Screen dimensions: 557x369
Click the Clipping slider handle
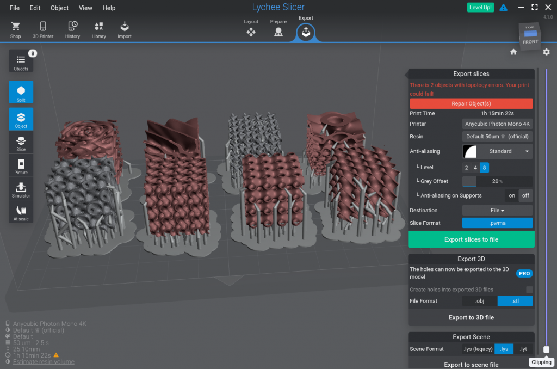(x=546, y=350)
